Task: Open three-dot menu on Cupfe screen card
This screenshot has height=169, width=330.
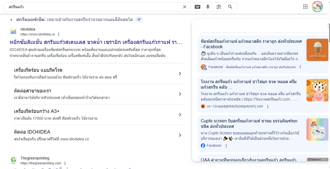Action: tap(226, 146)
